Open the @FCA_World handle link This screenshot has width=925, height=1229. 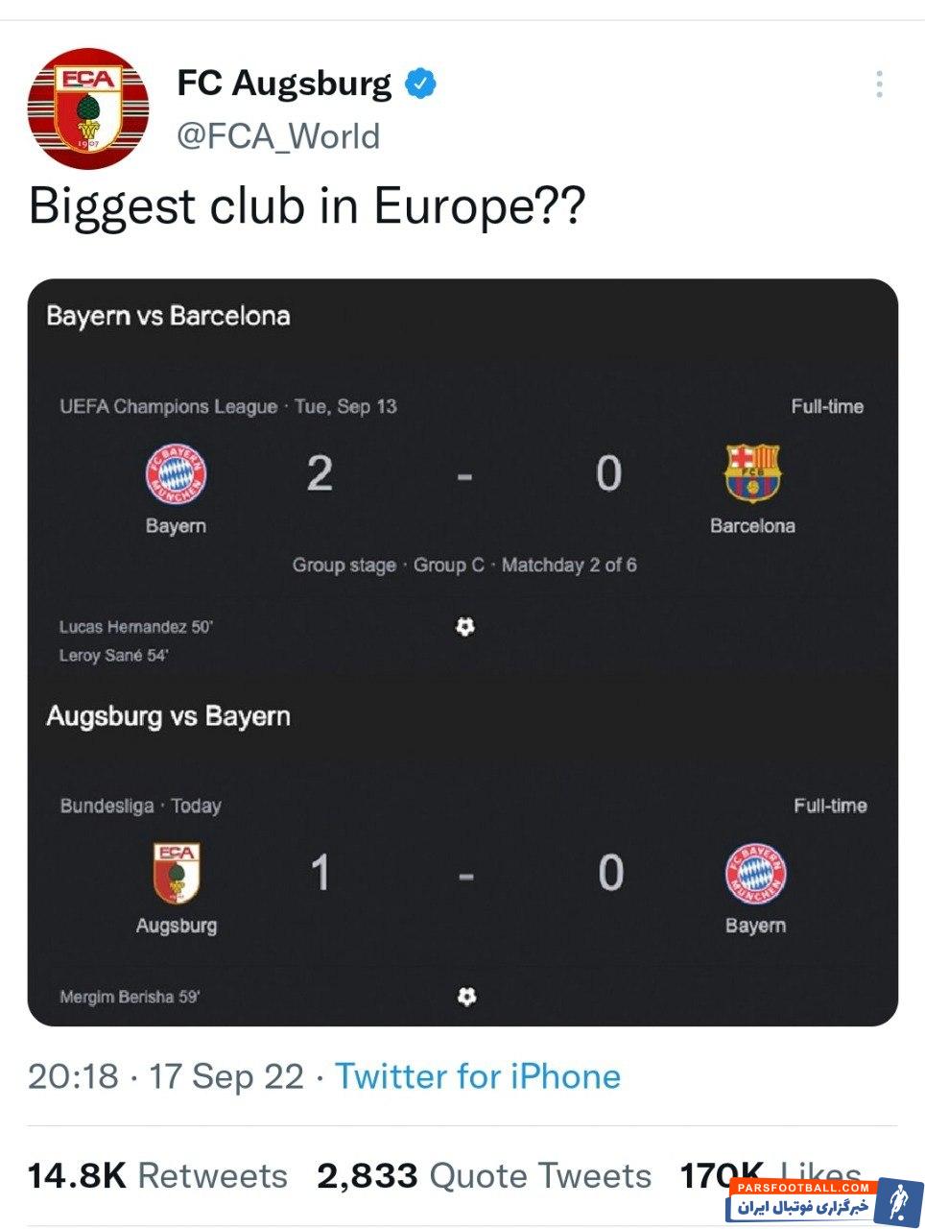click(x=278, y=136)
